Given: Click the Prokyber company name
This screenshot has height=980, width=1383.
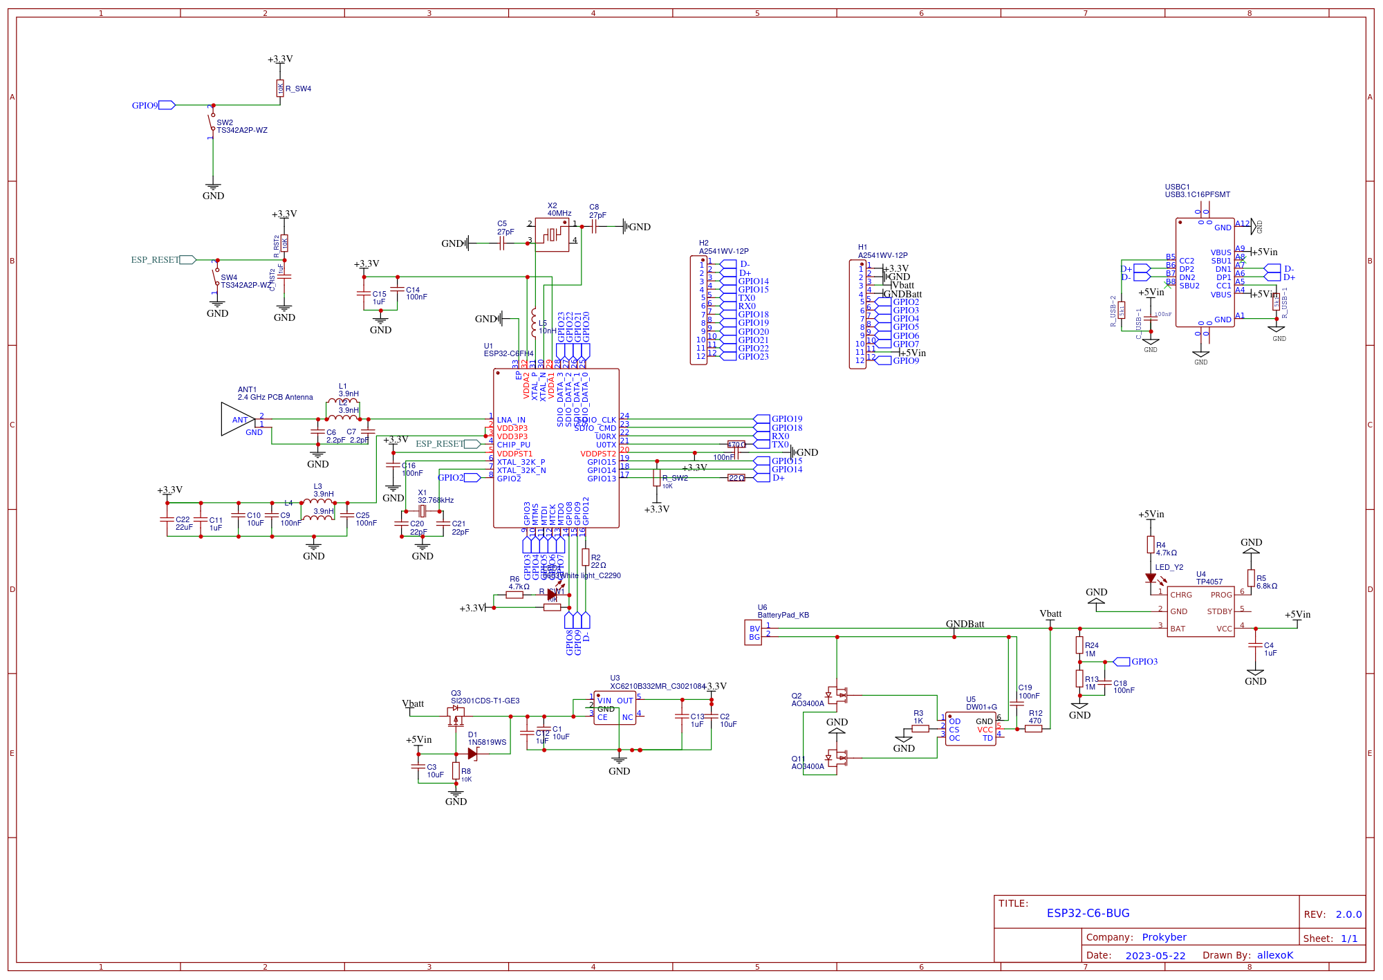Looking at the screenshot, I should [x=1164, y=937].
